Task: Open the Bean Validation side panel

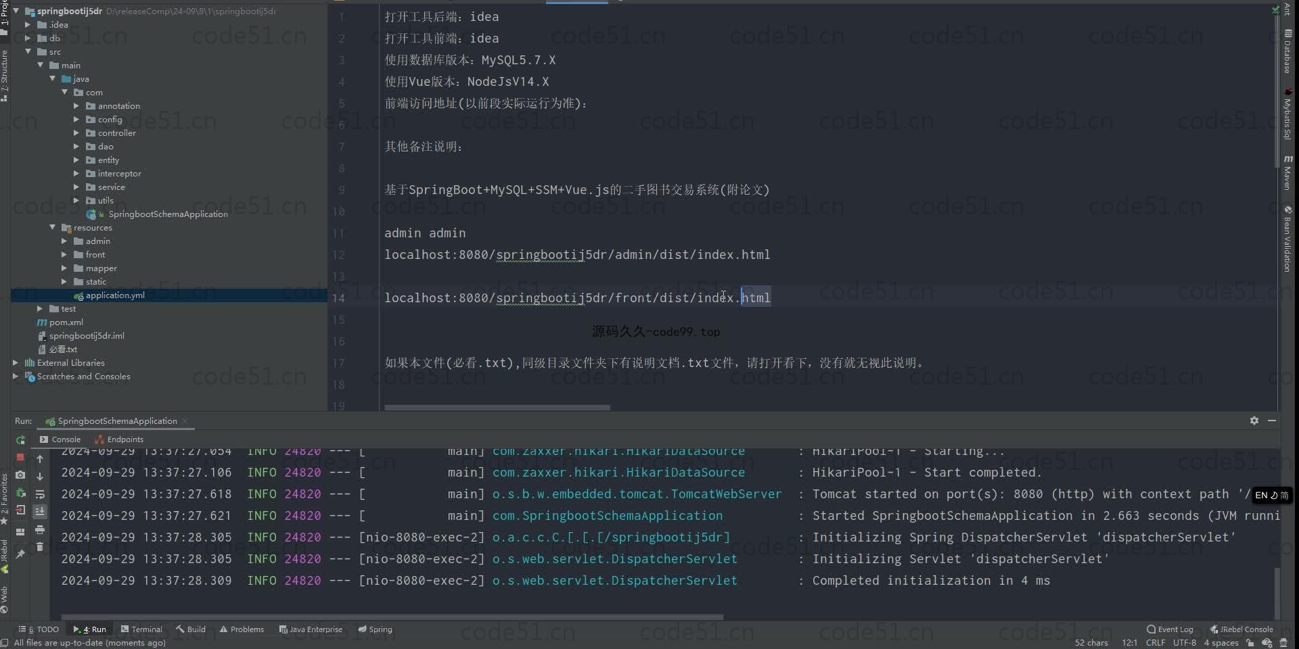Action: tap(1288, 239)
